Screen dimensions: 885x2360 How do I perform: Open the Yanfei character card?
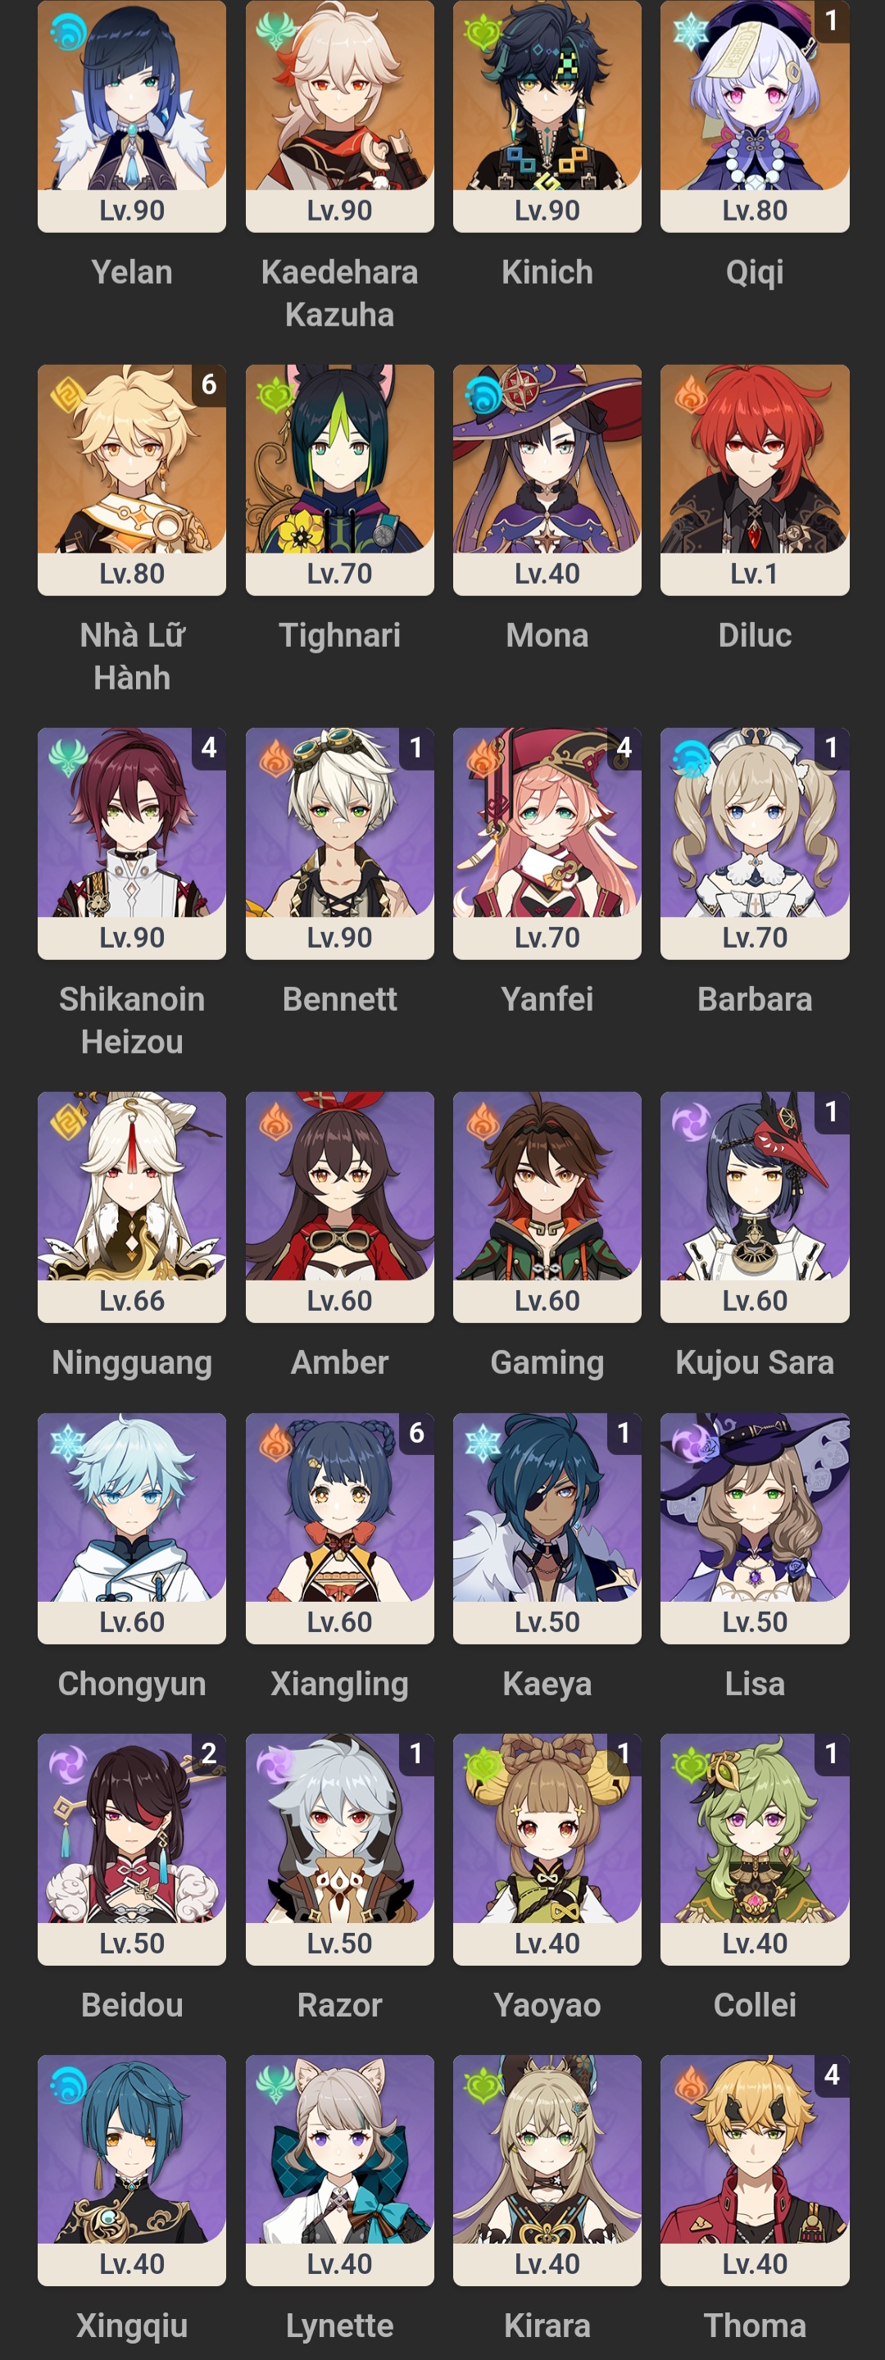pos(547,844)
